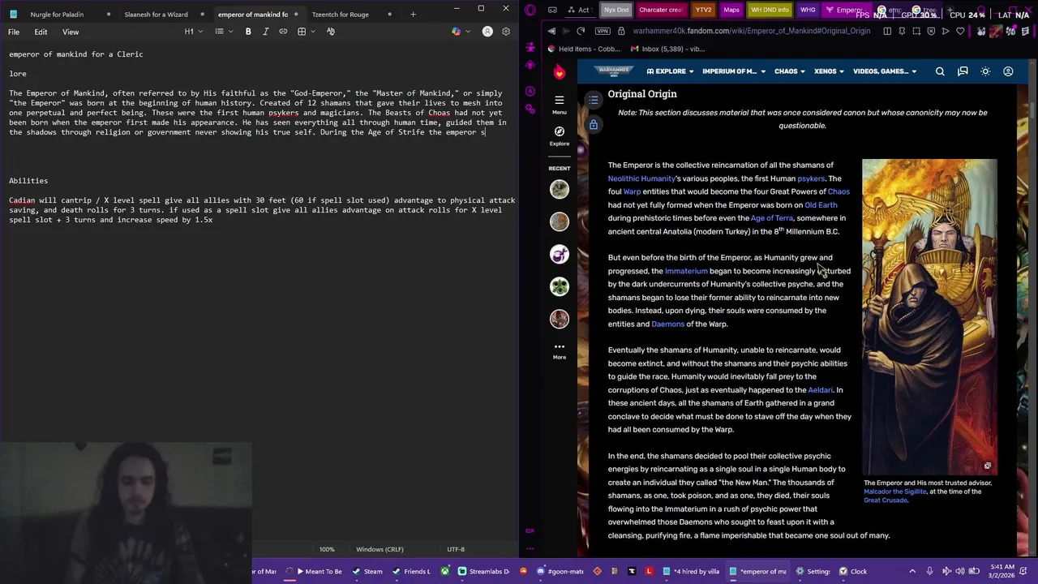Open Fandom sidebar More options

tap(559, 350)
